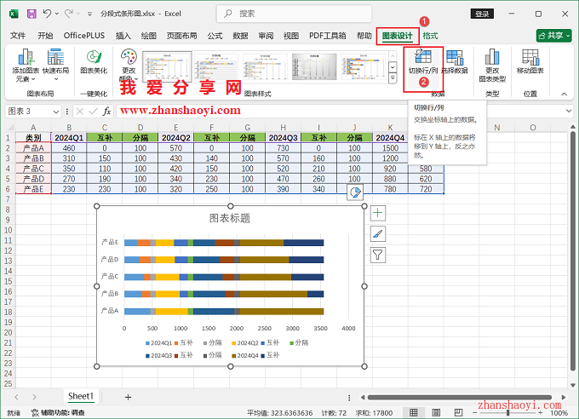Click the Share (共享) button

553,36
